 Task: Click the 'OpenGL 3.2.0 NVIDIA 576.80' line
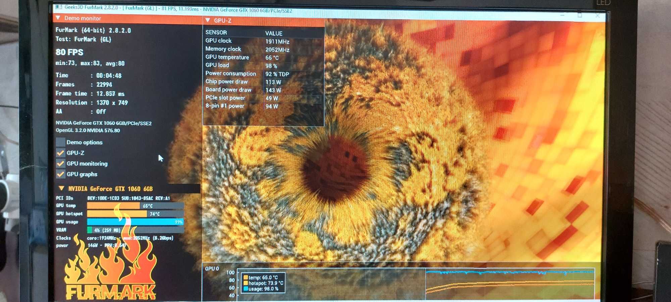coord(88,130)
